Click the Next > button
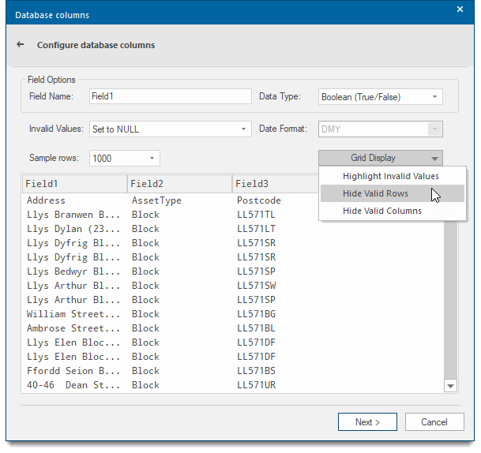The image size is (481, 453). (x=367, y=421)
